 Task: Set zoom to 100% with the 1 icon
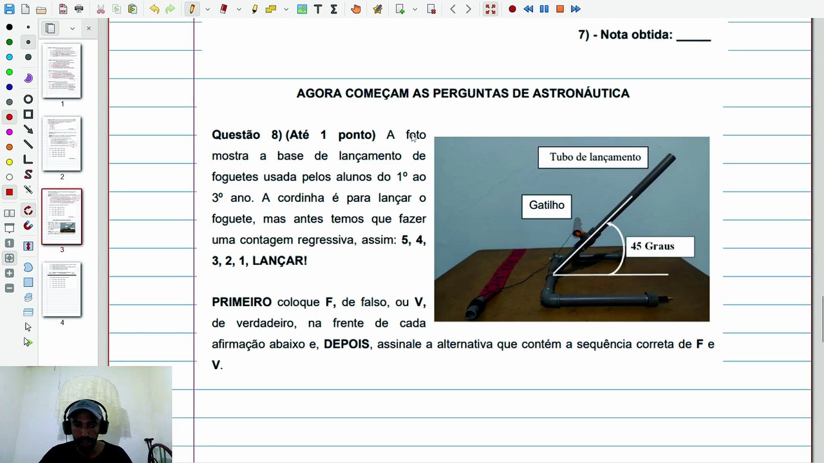pyautogui.click(x=9, y=243)
